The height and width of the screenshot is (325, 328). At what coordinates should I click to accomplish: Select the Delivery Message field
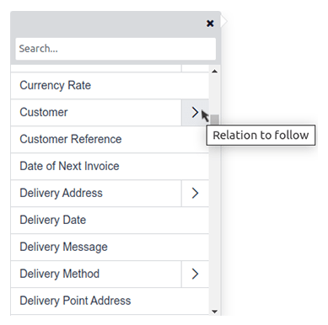pyautogui.click(x=110, y=247)
